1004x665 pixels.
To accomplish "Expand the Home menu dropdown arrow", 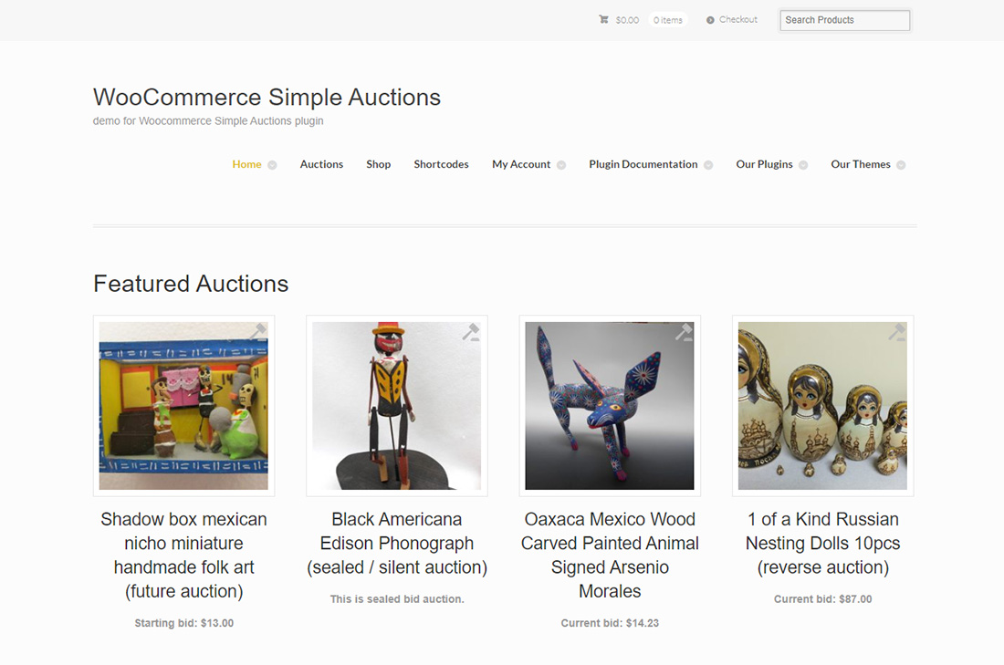I will coord(272,165).
